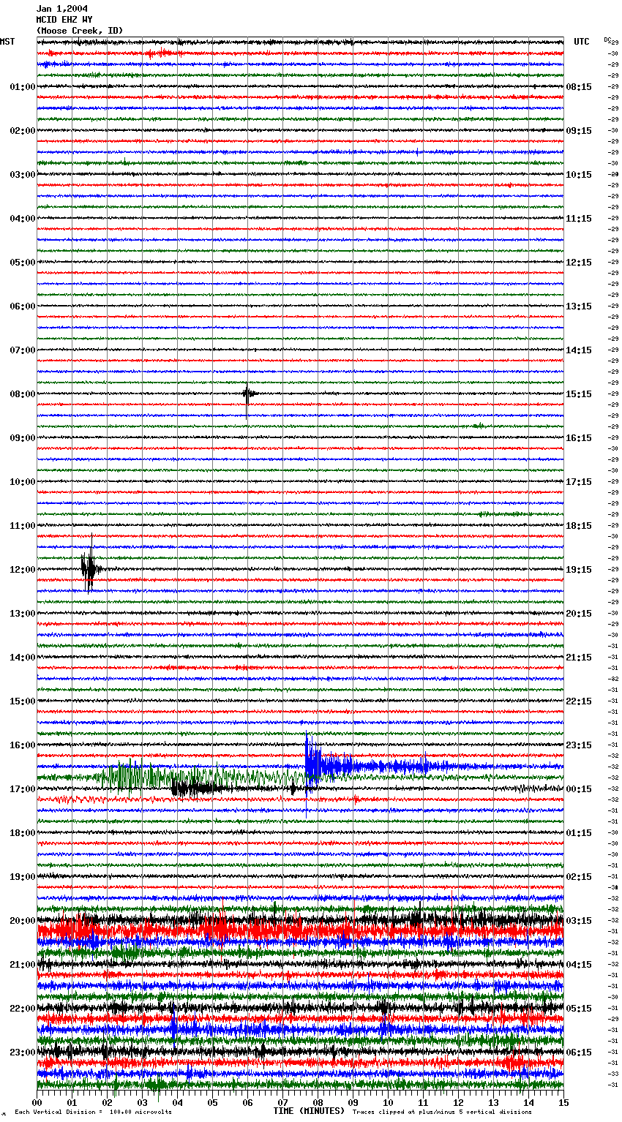Click minute tick label '06' on x-axis
This screenshot has width=622, height=1122.
[247, 1102]
